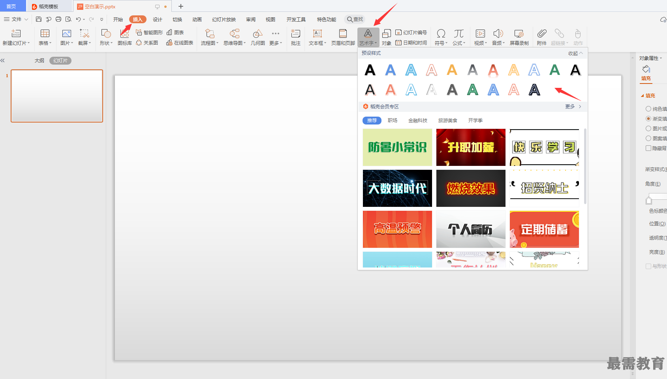Pick the 防暑小常识 word art template
667x379 pixels.
point(397,147)
